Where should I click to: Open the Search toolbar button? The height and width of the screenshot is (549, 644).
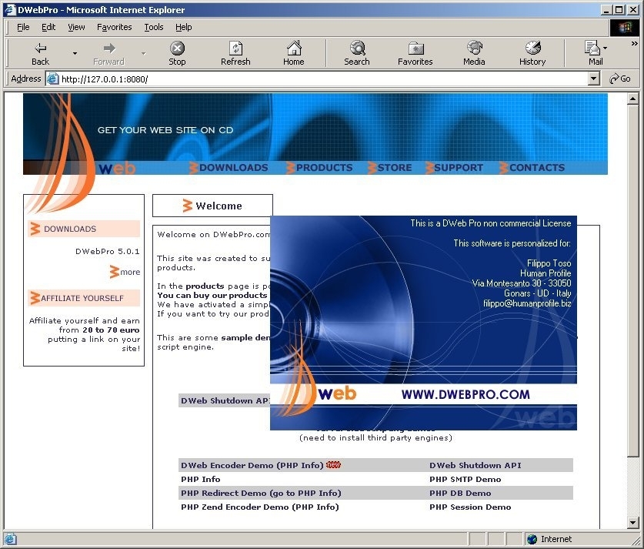[357, 53]
